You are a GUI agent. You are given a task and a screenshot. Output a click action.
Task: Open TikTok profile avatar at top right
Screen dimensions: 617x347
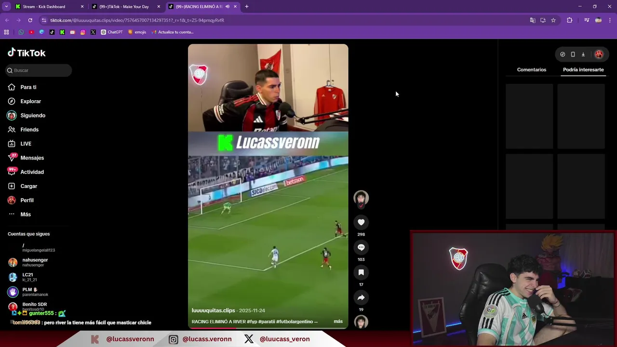tap(599, 54)
